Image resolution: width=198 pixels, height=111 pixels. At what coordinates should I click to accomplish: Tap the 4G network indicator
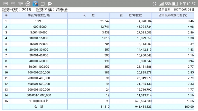154,4
